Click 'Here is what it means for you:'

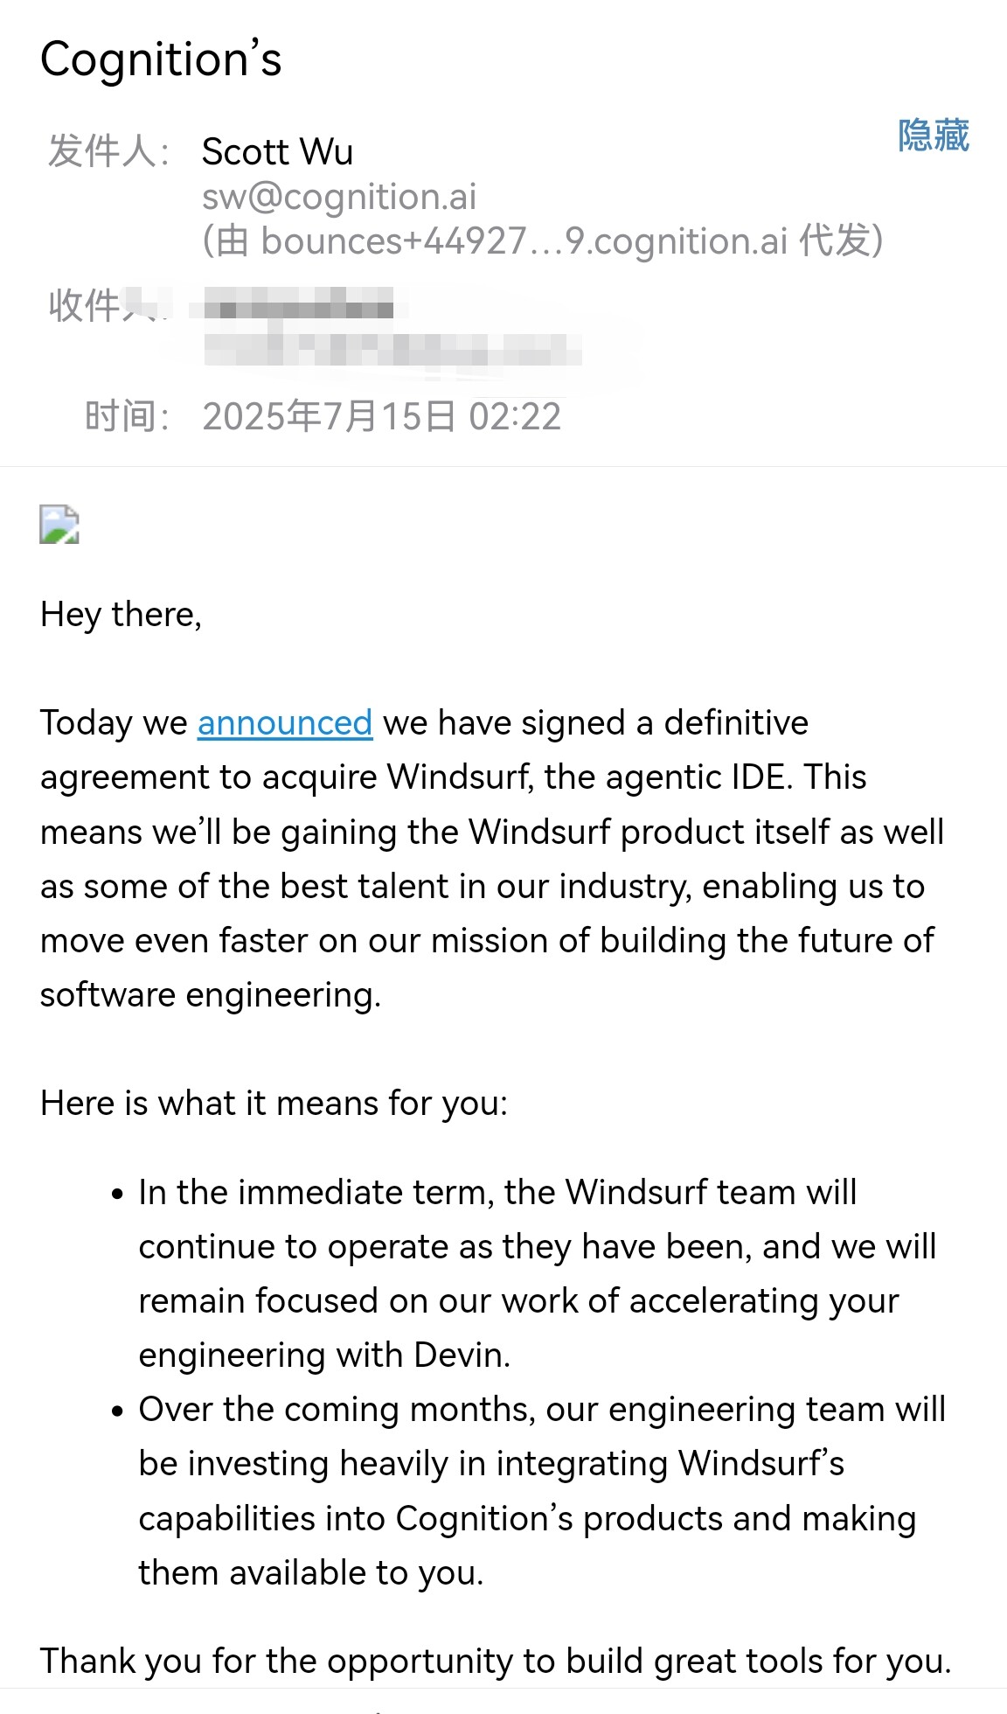tap(274, 1104)
